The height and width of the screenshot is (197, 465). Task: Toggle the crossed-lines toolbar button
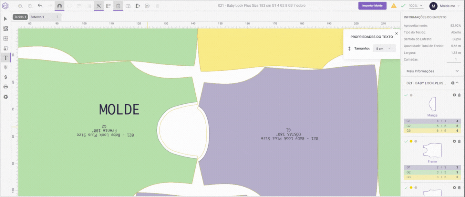tap(99, 6)
